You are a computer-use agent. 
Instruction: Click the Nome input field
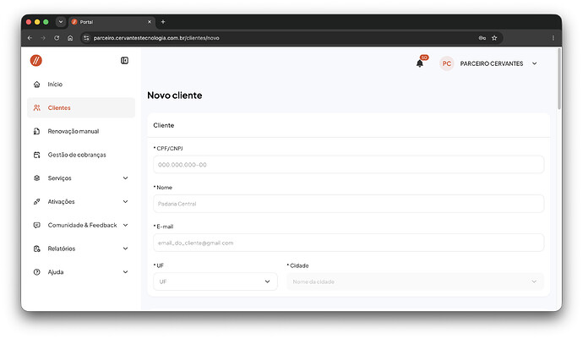(x=348, y=204)
